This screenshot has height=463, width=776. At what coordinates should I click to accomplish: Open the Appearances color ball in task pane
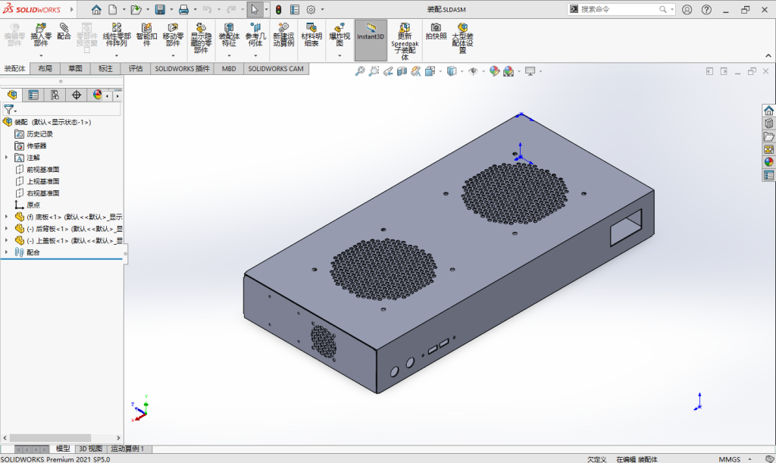tap(768, 161)
